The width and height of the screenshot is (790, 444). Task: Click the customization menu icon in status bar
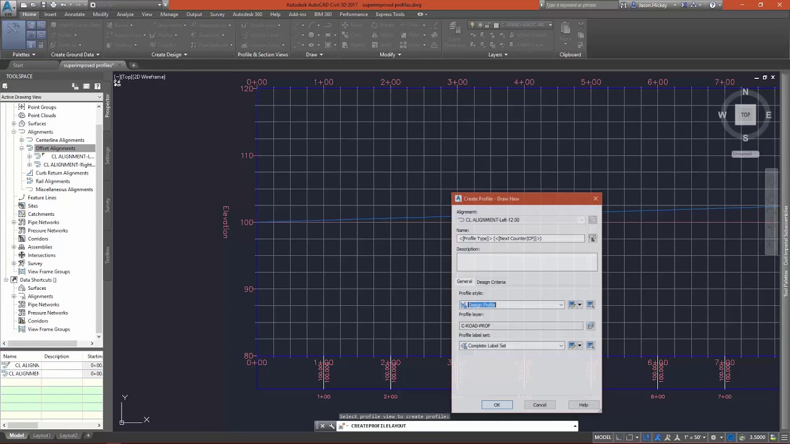pyautogui.click(x=783, y=437)
